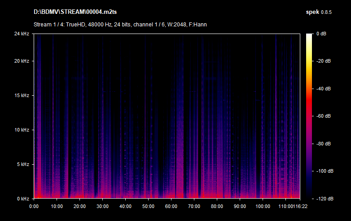Screen dimensions: 351x221
Task: Click the TrueHD stream info line
Action: tap(120, 24)
